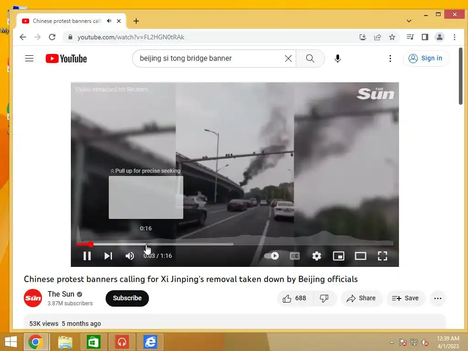Toggle closed captions CC button

(x=295, y=256)
